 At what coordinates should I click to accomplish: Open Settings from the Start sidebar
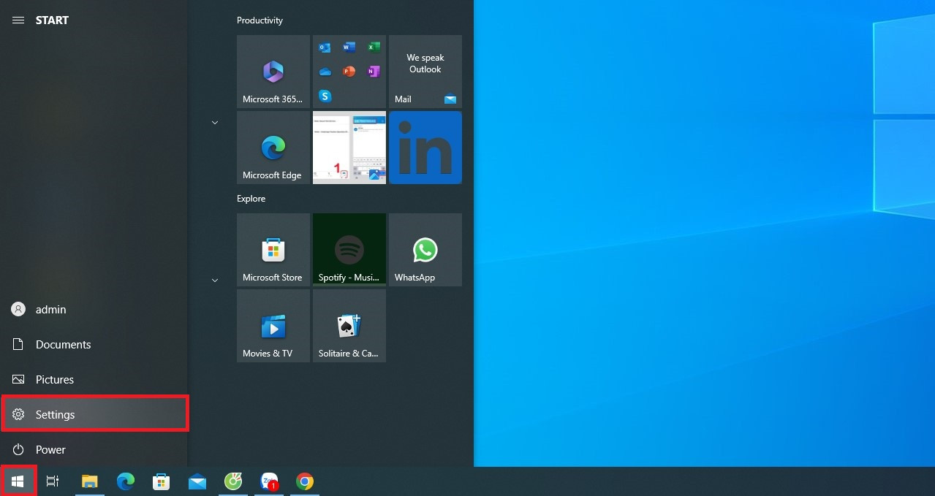pos(94,414)
